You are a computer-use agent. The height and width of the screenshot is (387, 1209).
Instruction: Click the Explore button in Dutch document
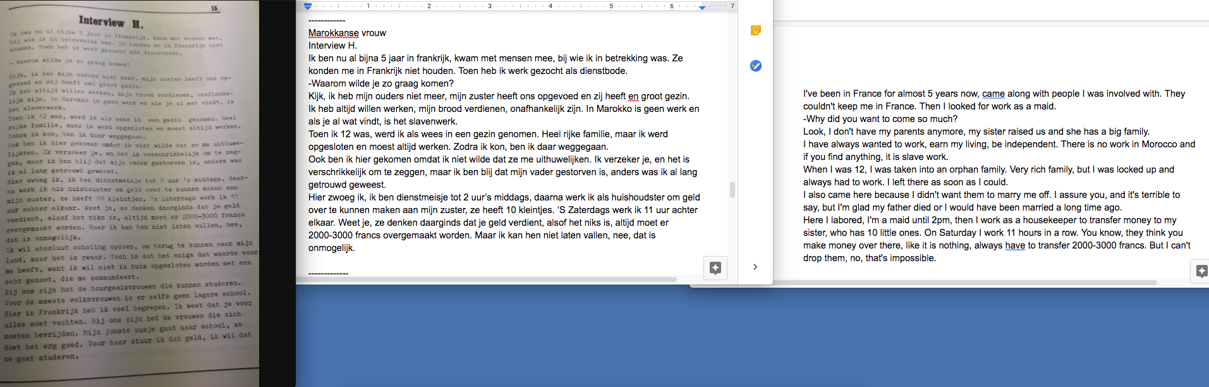715,268
